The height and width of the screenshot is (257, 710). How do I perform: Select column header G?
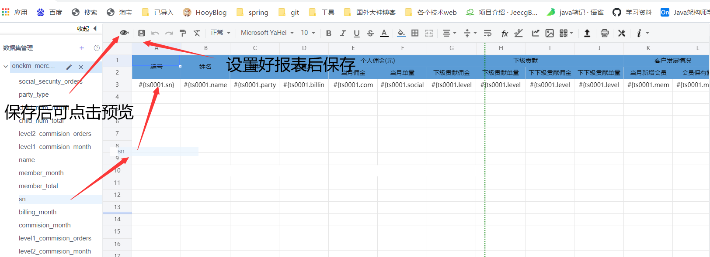[452, 48]
